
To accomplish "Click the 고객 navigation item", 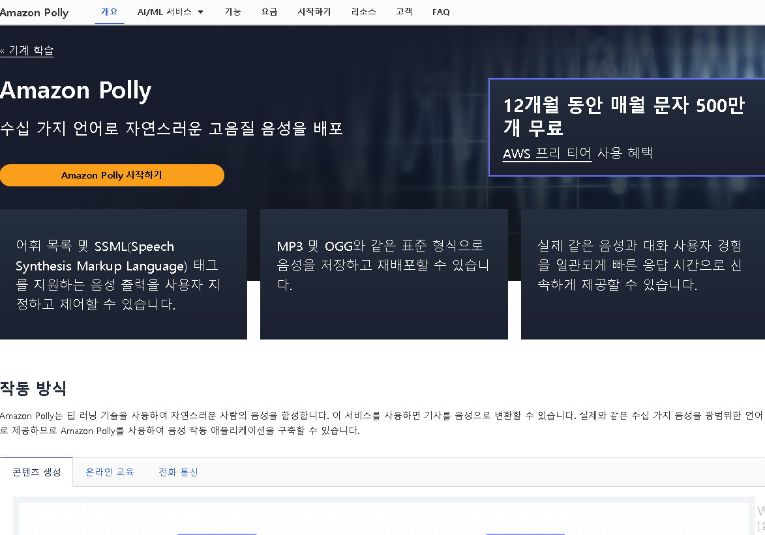I will (x=404, y=12).
